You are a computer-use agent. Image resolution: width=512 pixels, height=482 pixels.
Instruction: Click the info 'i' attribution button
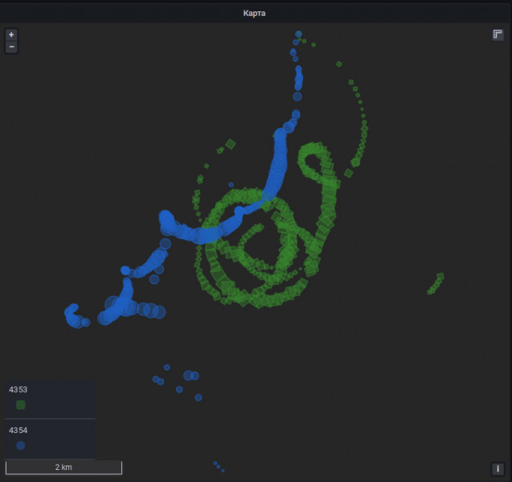pyautogui.click(x=498, y=468)
